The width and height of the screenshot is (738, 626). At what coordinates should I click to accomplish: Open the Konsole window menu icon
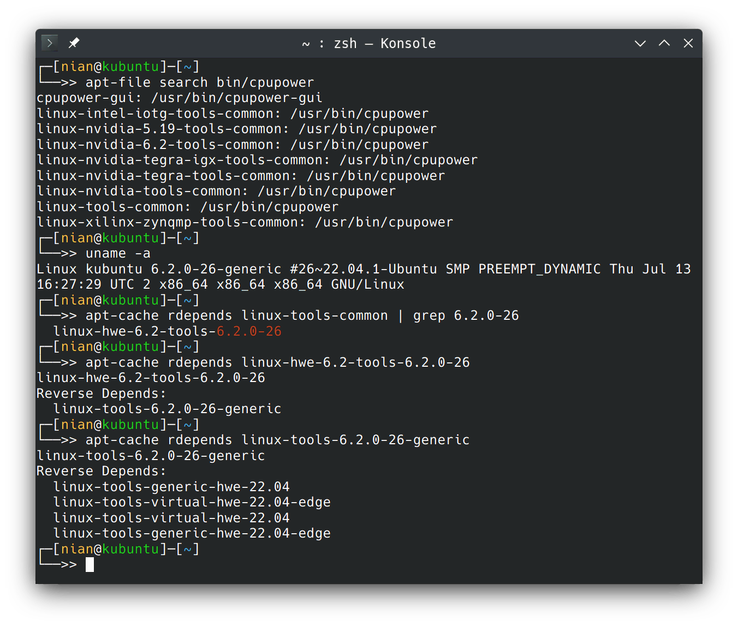coord(50,43)
